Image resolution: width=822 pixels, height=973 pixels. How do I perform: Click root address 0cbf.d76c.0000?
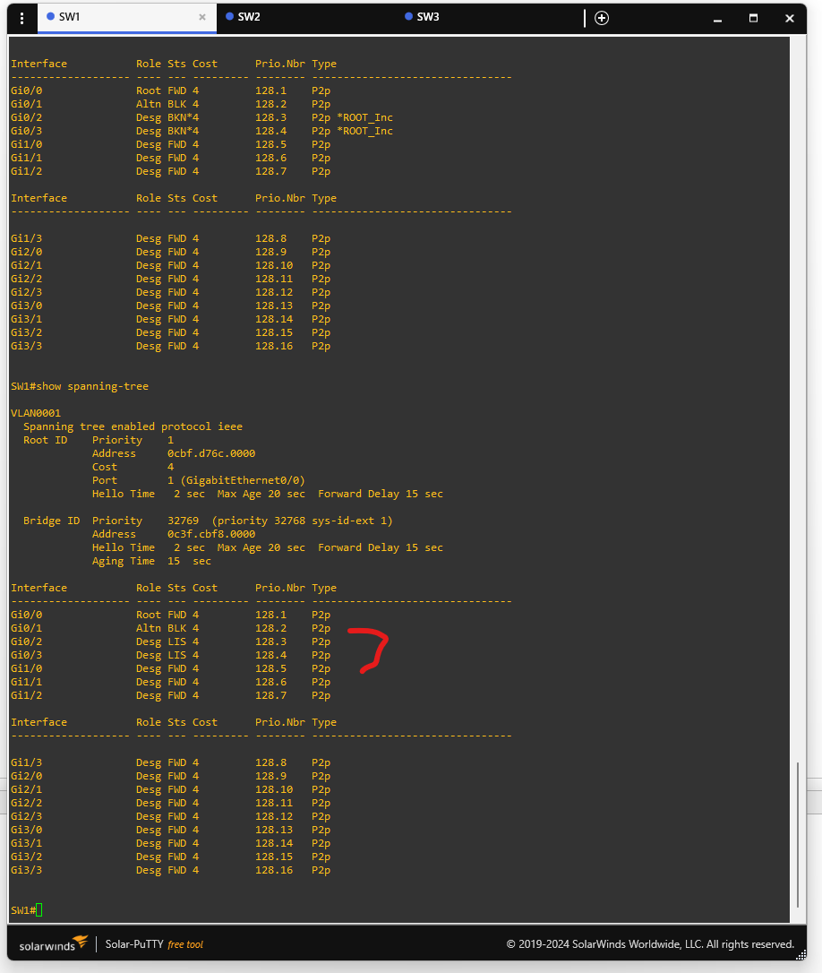tap(211, 453)
